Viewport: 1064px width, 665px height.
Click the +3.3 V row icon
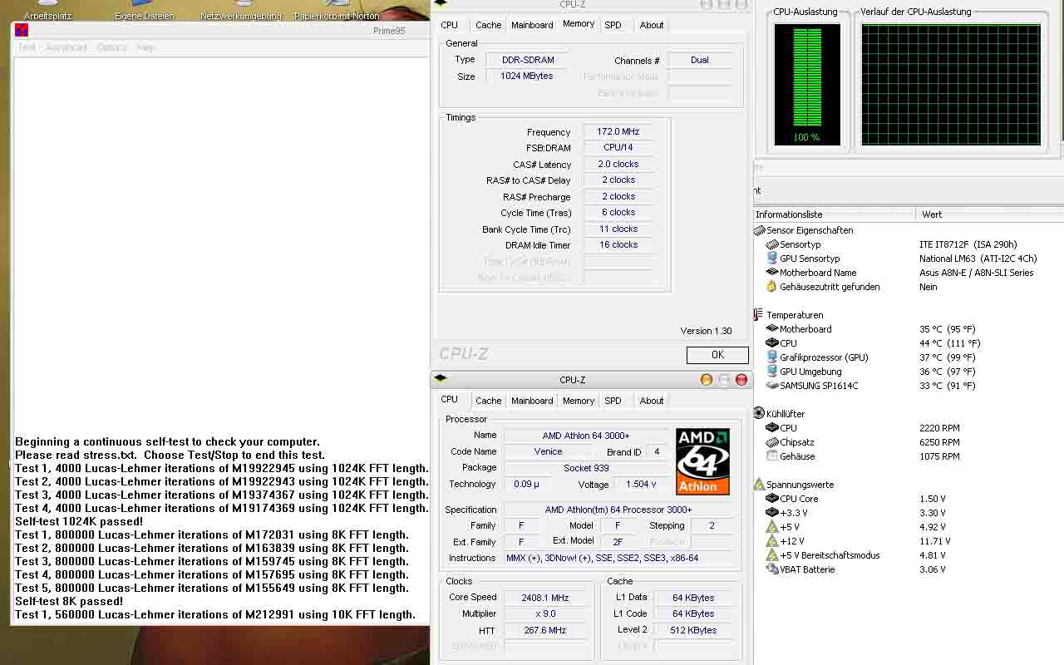tap(772, 513)
